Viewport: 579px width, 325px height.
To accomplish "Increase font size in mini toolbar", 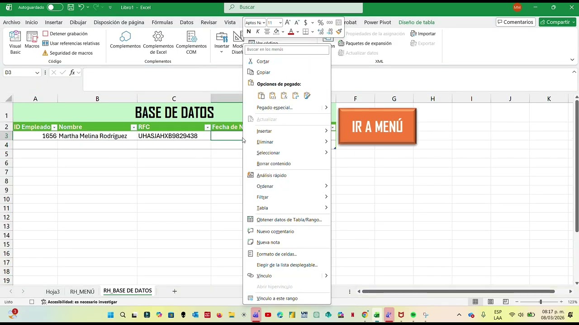I will (x=288, y=23).
